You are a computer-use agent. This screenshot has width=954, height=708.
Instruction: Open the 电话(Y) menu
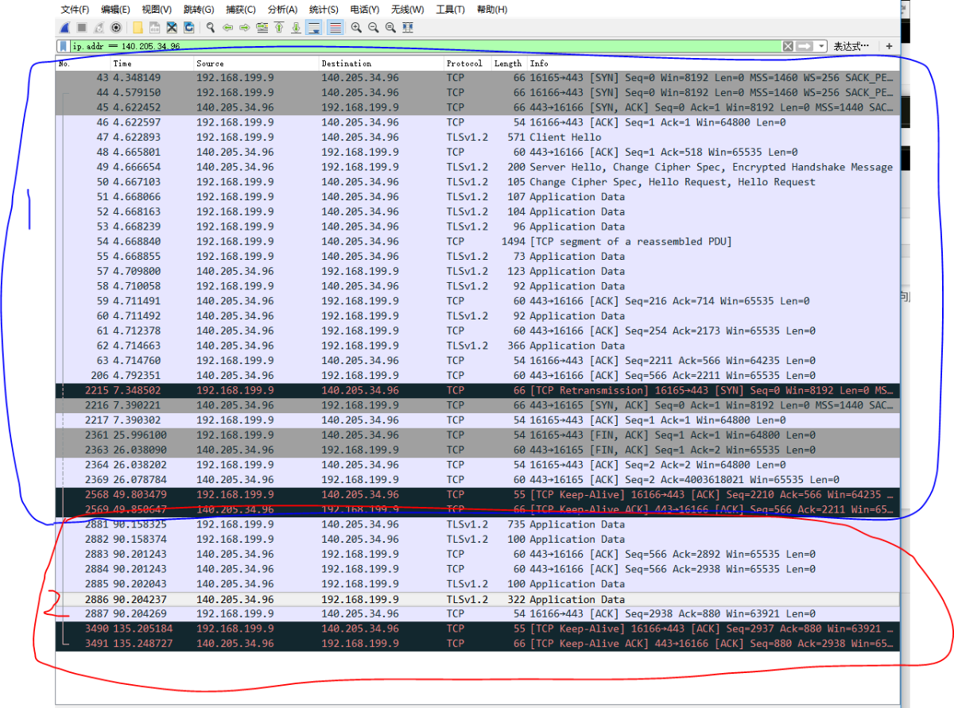pyautogui.click(x=365, y=10)
